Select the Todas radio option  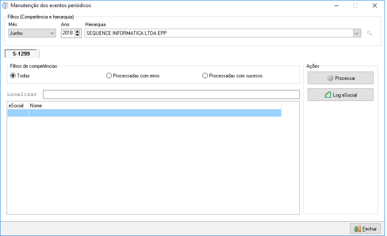tap(13, 76)
